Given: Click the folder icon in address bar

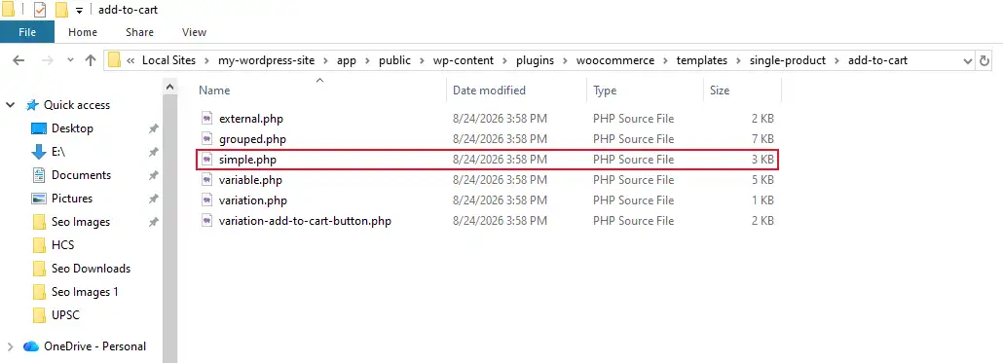Looking at the screenshot, I should pos(115,60).
